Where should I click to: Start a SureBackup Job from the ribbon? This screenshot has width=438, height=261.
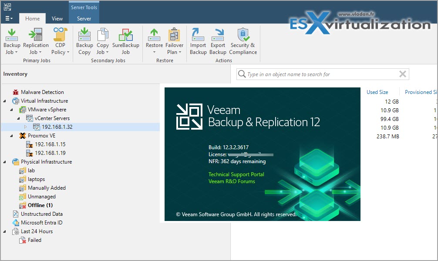pos(126,41)
